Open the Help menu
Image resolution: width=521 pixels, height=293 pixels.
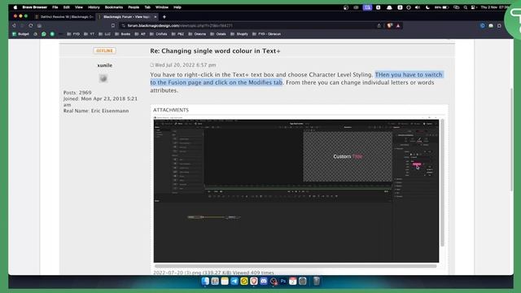pos(177,7)
